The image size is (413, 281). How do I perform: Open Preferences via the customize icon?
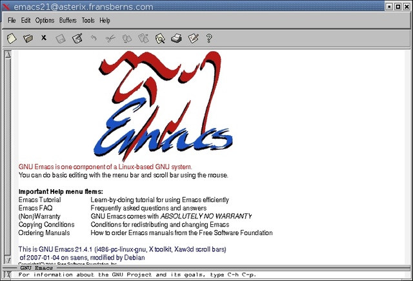(x=193, y=39)
